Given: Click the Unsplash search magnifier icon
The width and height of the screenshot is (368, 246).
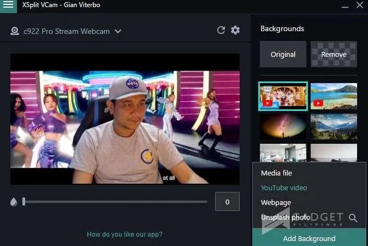Looking at the screenshot, I should point(353,218).
